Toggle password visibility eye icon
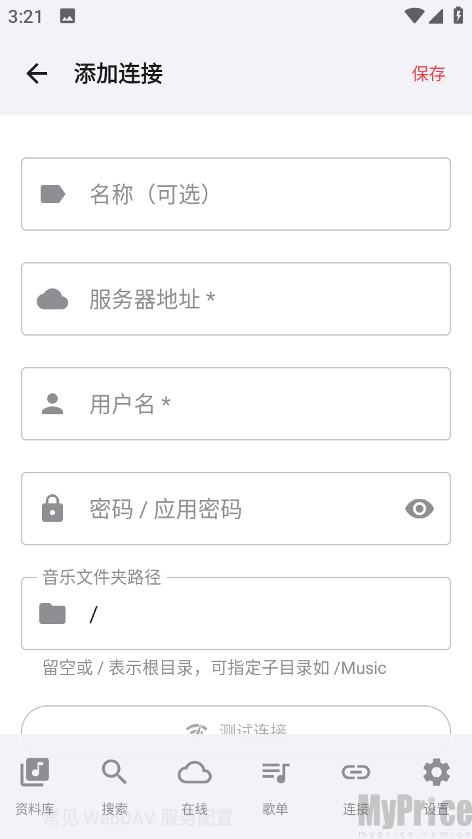The height and width of the screenshot is (839, 472). coord(420,509)
